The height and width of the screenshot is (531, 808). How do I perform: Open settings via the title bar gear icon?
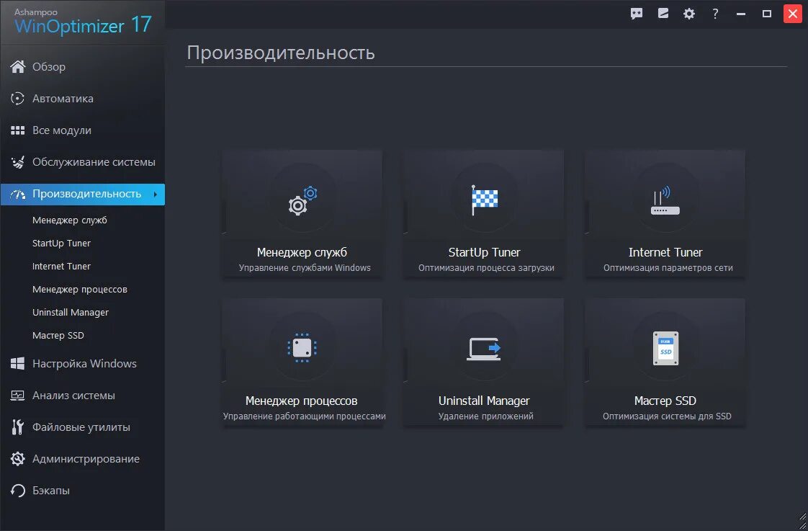click(689, 14)
